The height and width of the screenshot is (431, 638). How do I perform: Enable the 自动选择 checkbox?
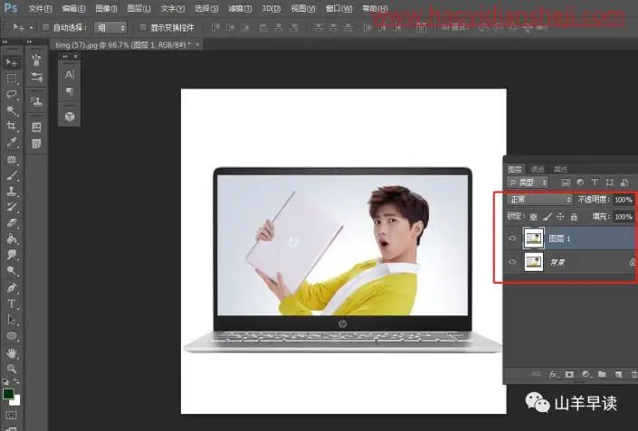pos(46,27)
